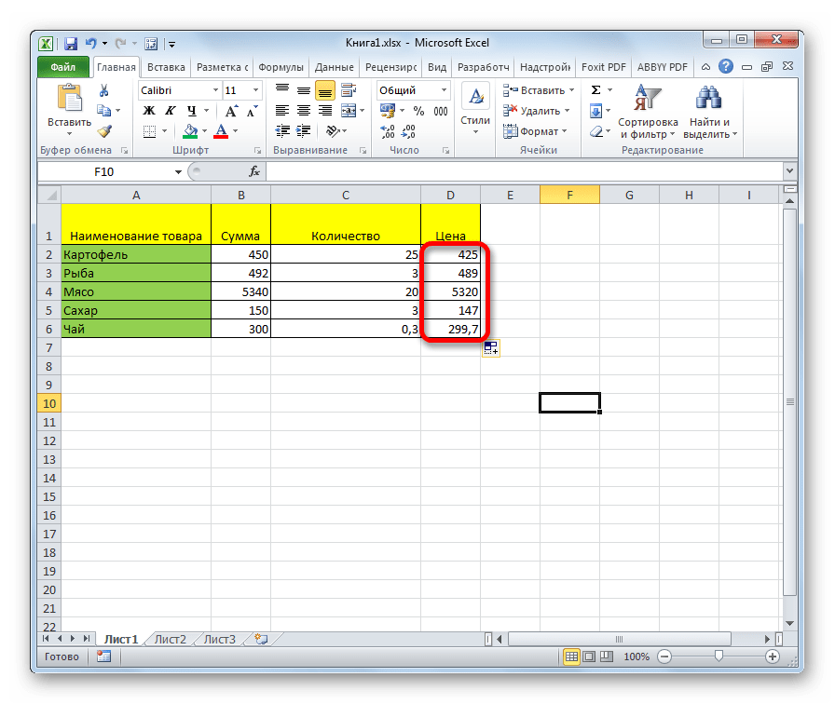Screen dimensions: 835x704
Task: Open the Файл tab
Action: pos(63,67)
